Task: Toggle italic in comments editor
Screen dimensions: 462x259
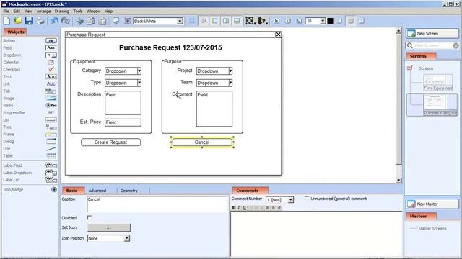Action: tap(239, 208)
